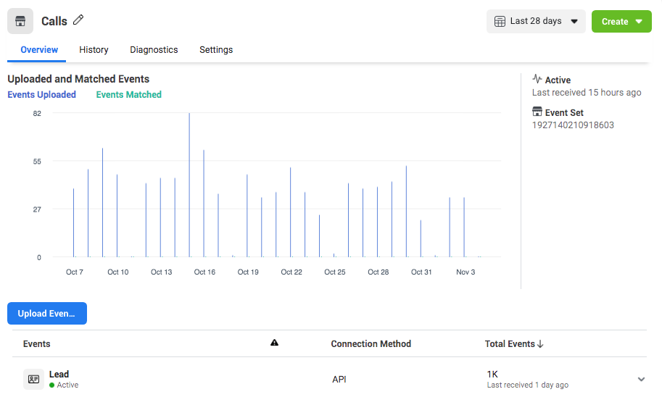Viewport: 662px width, 405px height.
Task: Click the 1K total events value
Action: coord(492,374)
